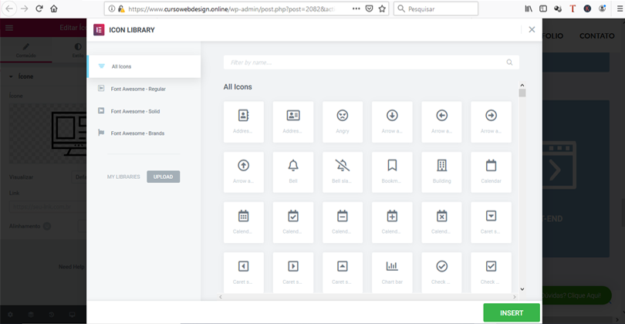625x324 pixels.
Task: Click the Pocket save icon in the address bar
Action: 369,8
